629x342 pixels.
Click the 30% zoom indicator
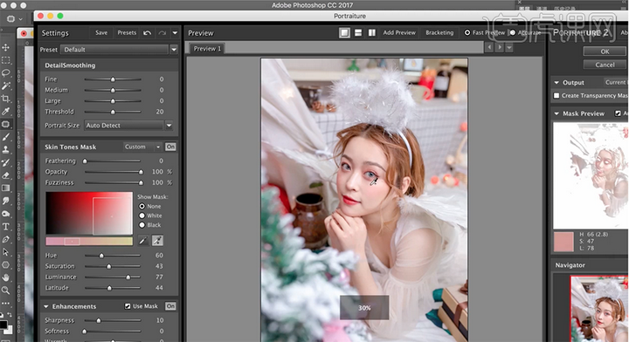pyautogui.click(x=364, y=308)
